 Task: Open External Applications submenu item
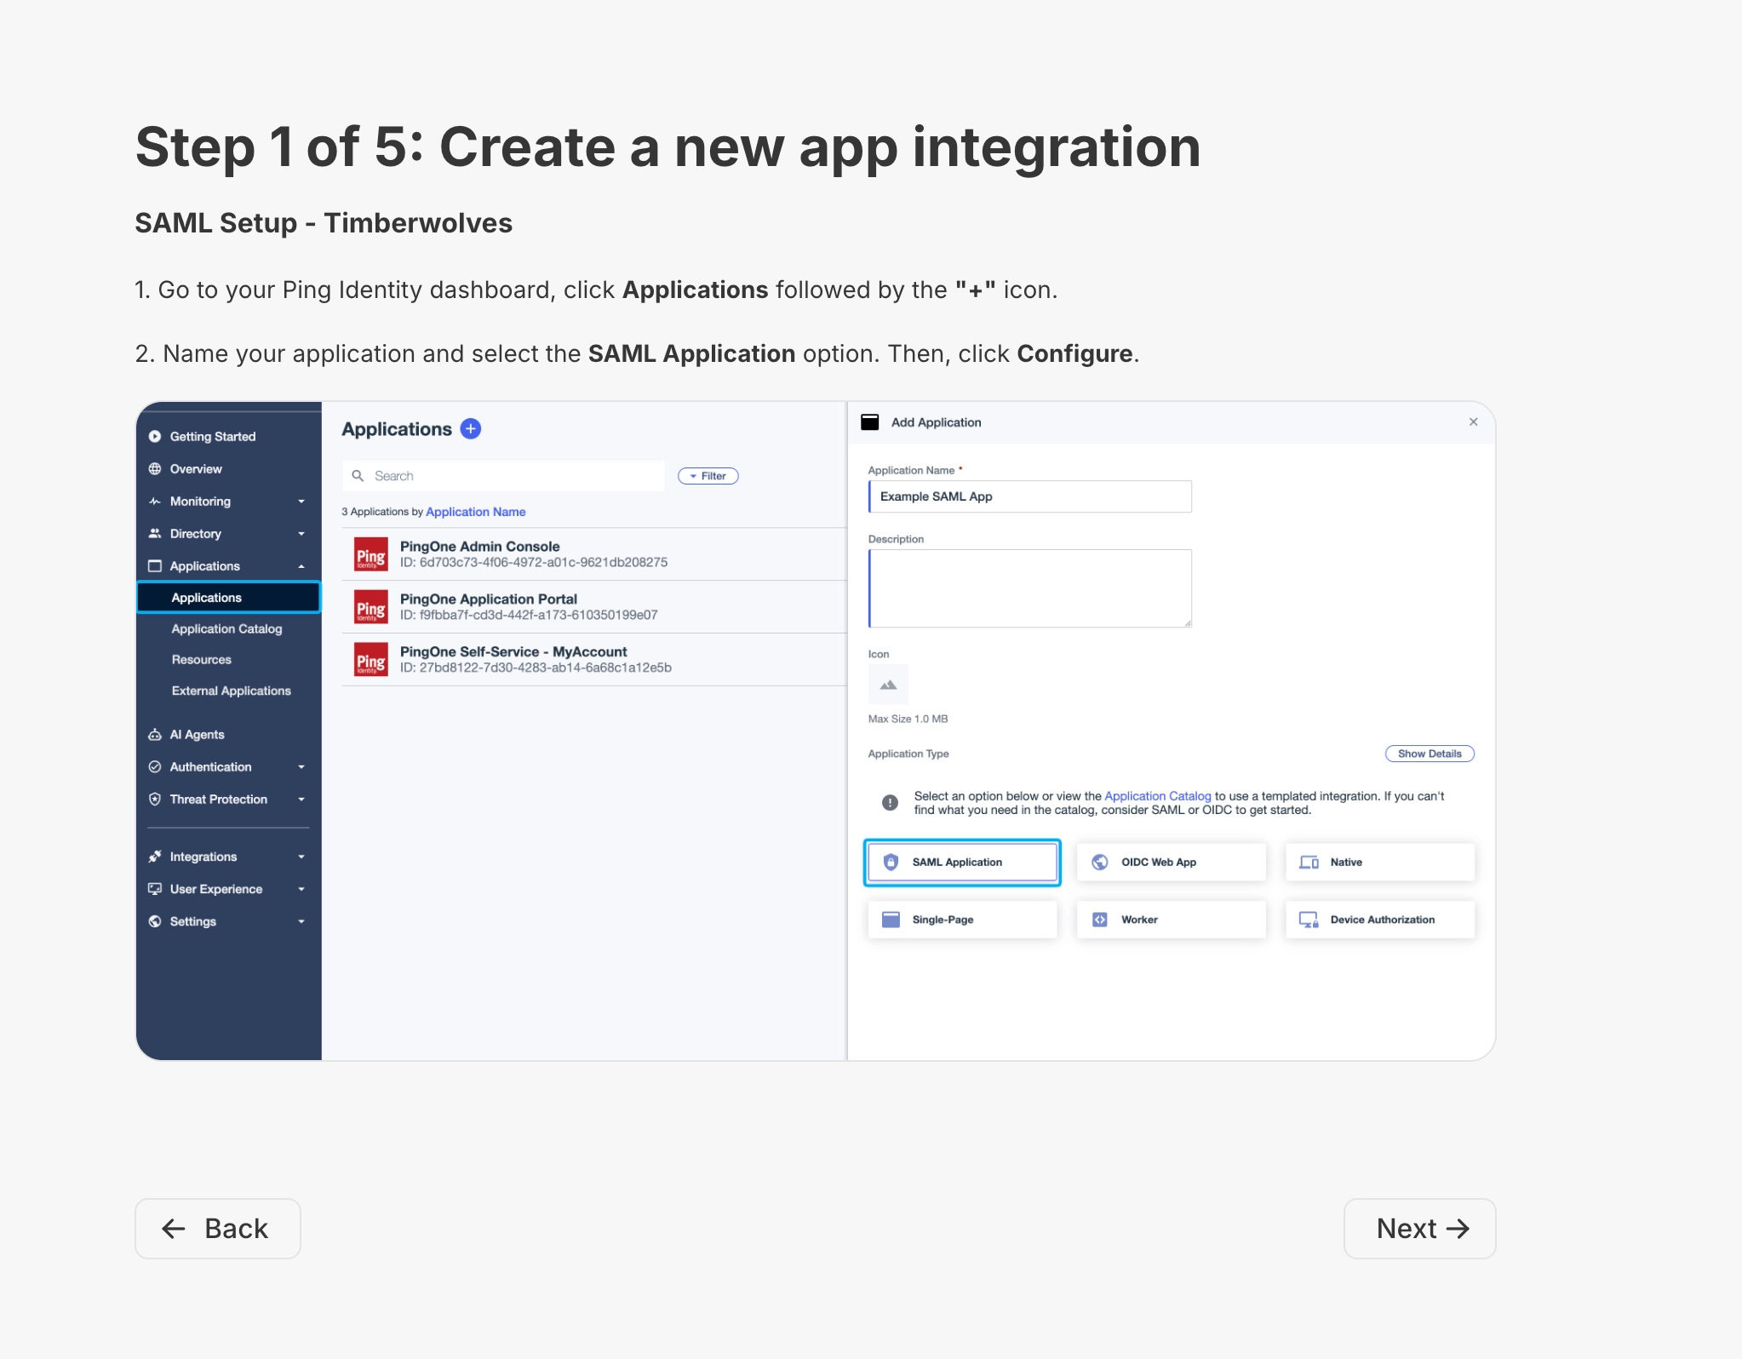(232, 691)
